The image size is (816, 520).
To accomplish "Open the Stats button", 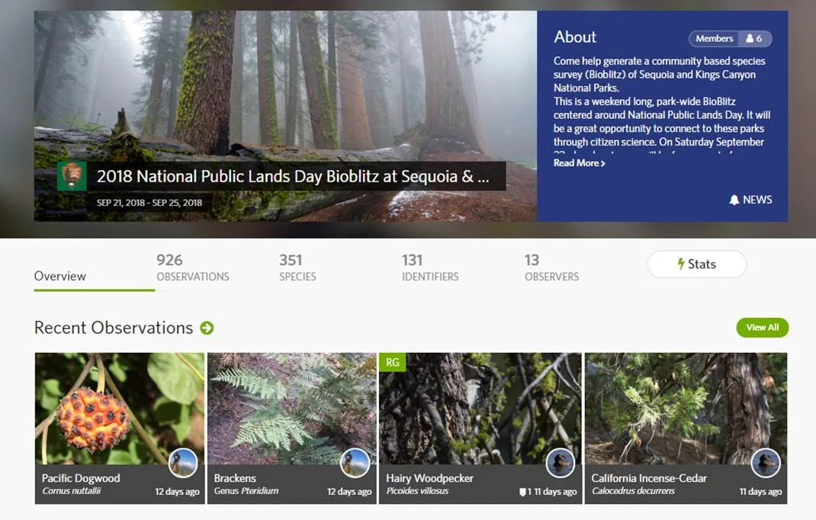I will 697,264.
